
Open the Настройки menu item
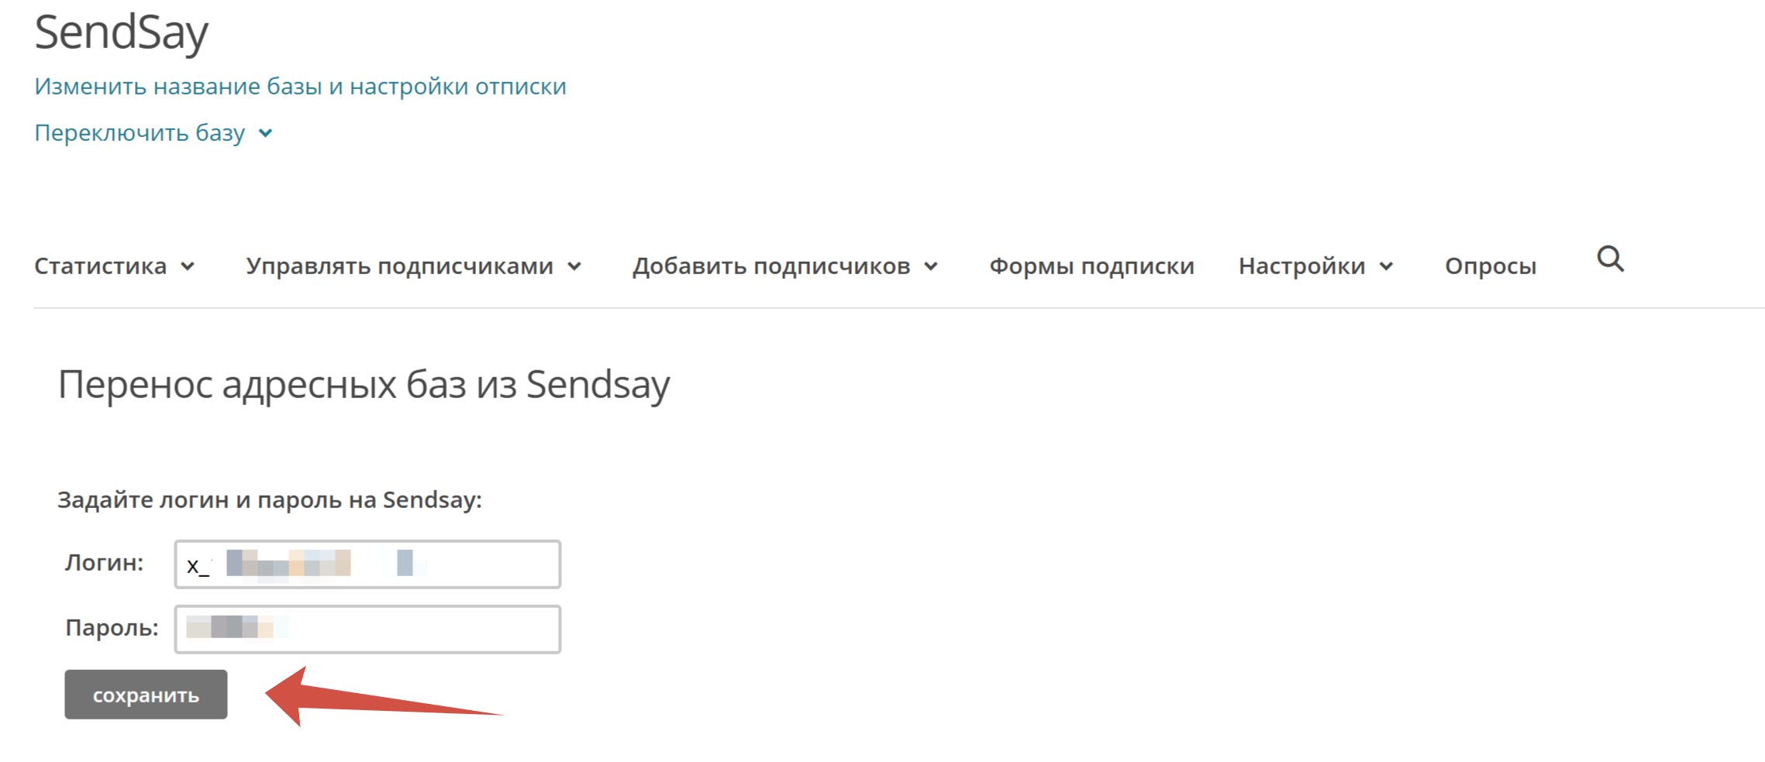click(1301, 266)
